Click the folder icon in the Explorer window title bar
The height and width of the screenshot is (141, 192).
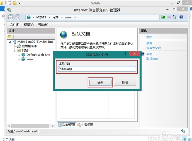(15, 3)
